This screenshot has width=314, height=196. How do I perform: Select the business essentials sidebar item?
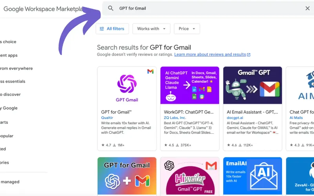tap(13, 82)
